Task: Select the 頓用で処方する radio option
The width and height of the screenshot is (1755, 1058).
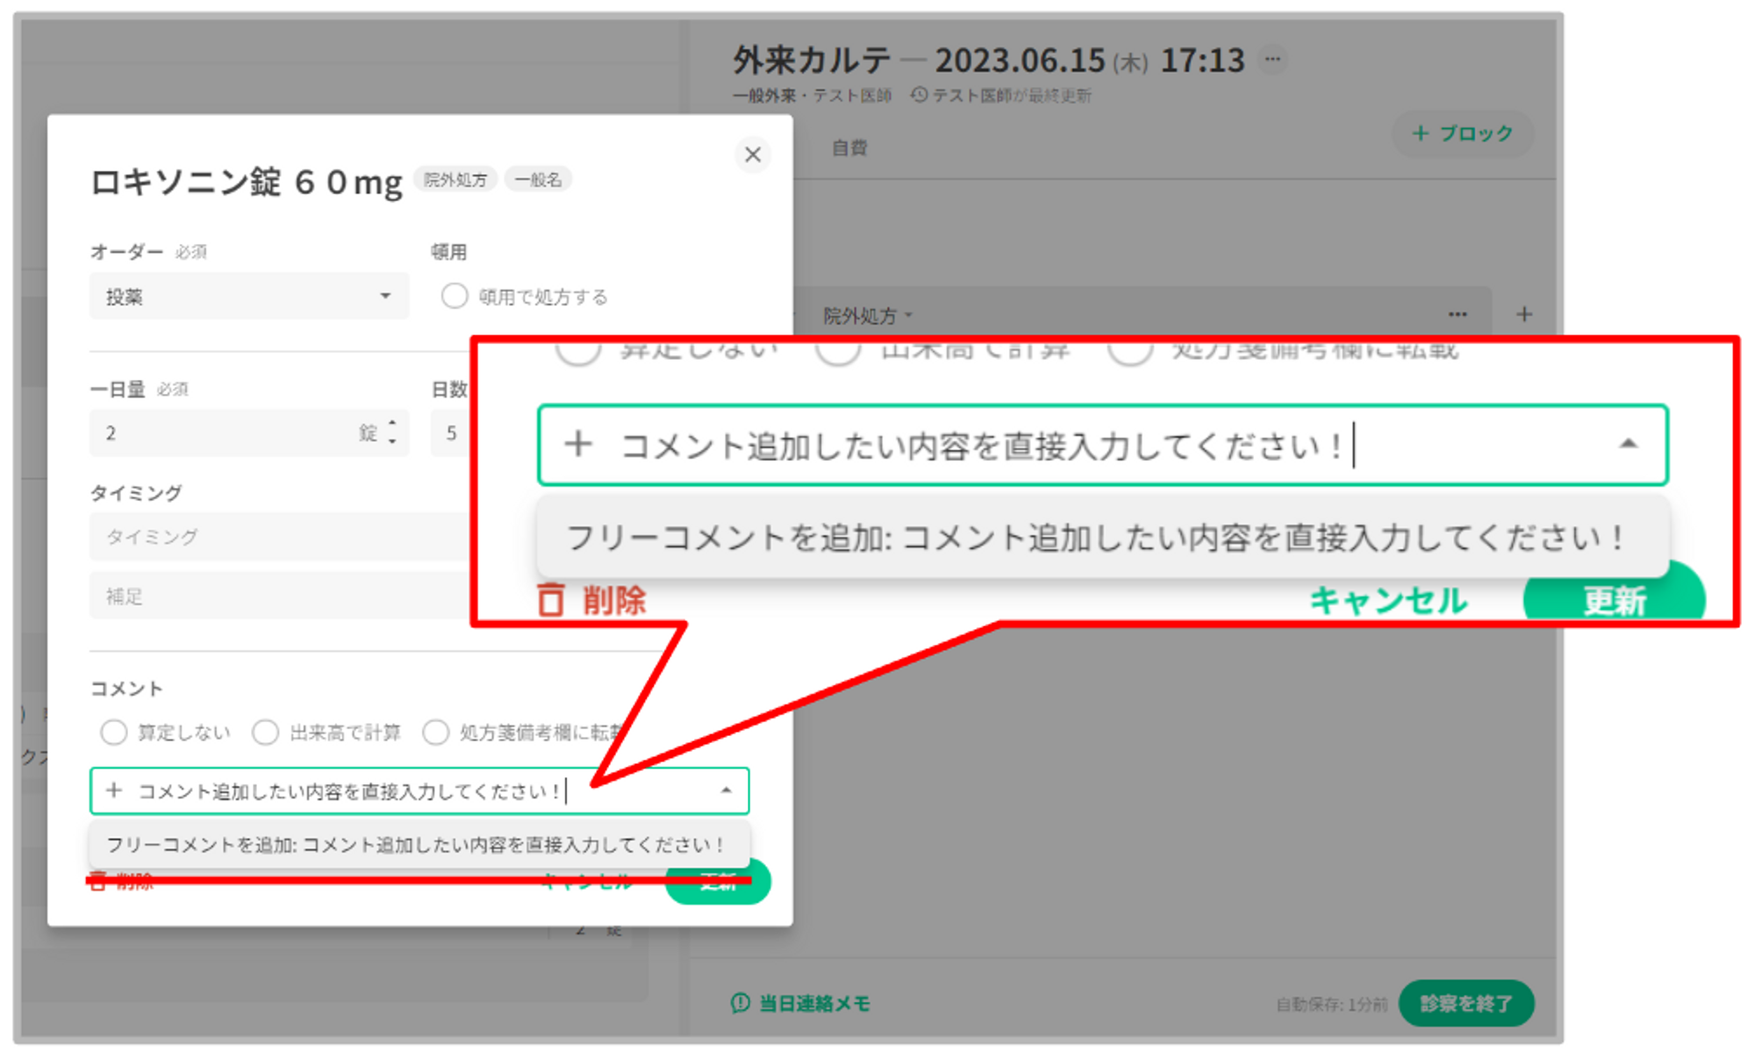Action: (x=454, y=297)
